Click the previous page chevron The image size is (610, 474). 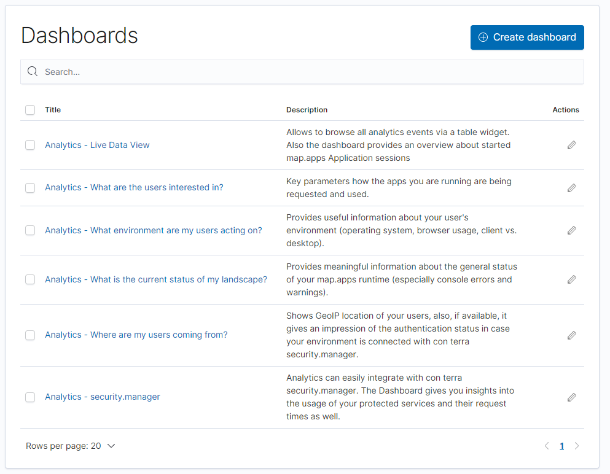547,446
